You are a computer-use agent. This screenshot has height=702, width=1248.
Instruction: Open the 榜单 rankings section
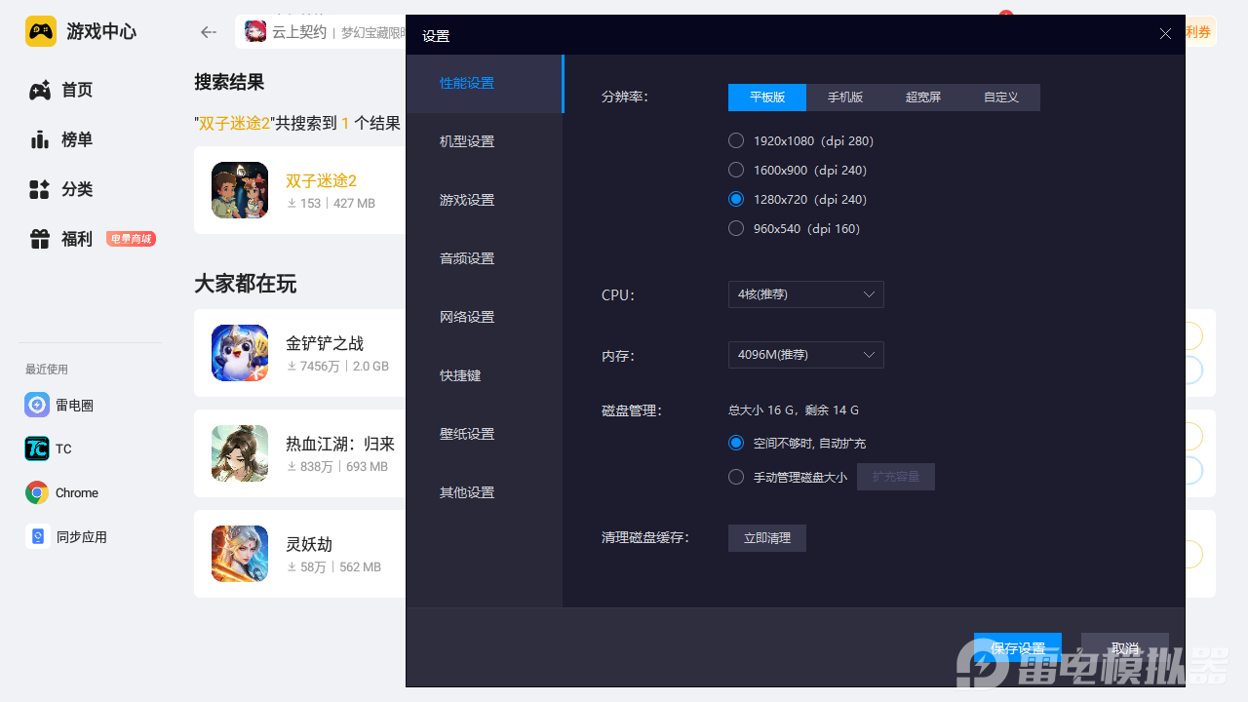point(61,139)
